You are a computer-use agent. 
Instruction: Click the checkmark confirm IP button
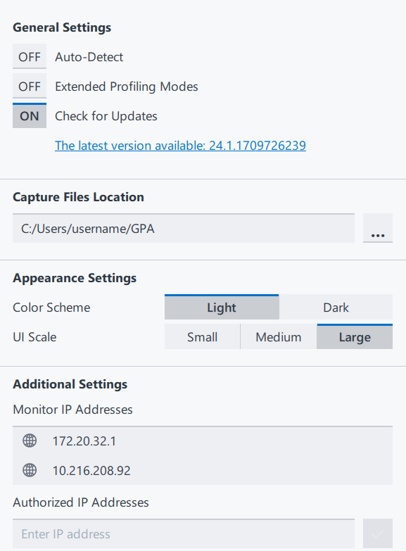[x=378, y=533]
